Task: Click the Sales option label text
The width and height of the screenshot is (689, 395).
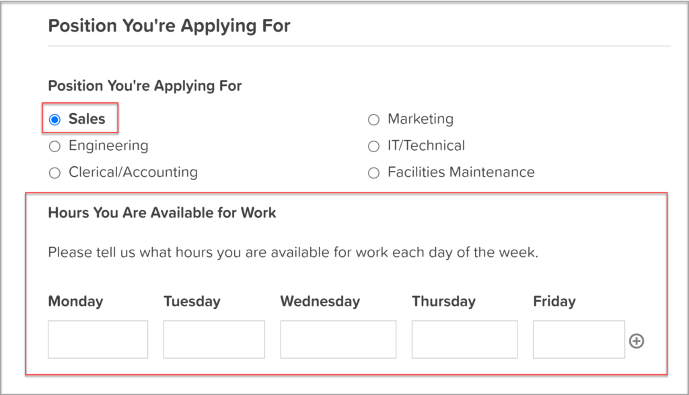Action: click(x=87, y=119)
